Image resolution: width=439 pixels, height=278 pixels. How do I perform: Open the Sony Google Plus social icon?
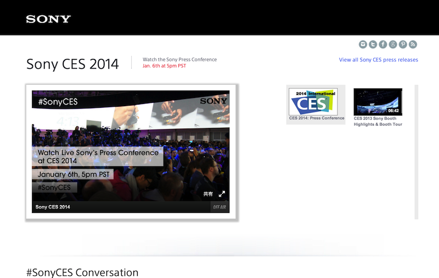click(393, 44)
